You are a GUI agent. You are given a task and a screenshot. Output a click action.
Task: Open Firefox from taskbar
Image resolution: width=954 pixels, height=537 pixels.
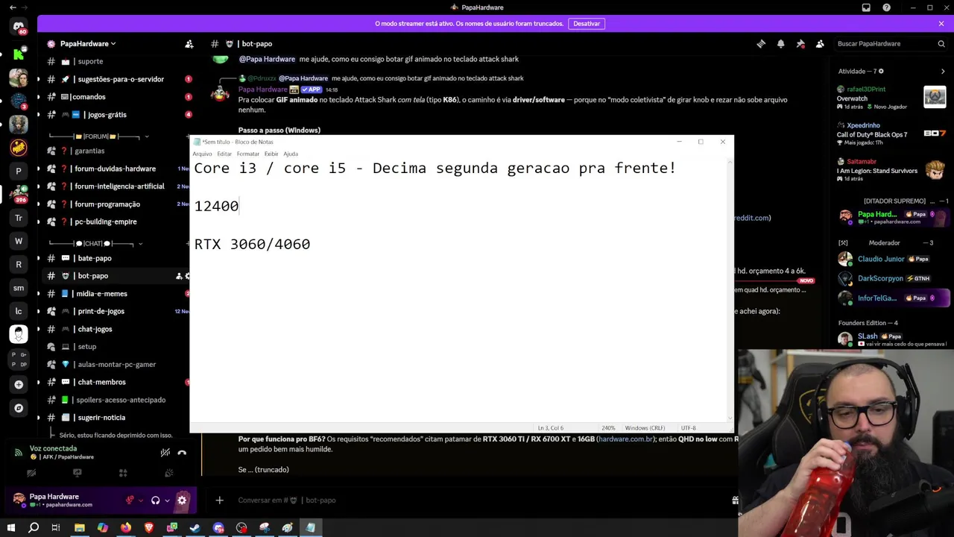[126, 528]
